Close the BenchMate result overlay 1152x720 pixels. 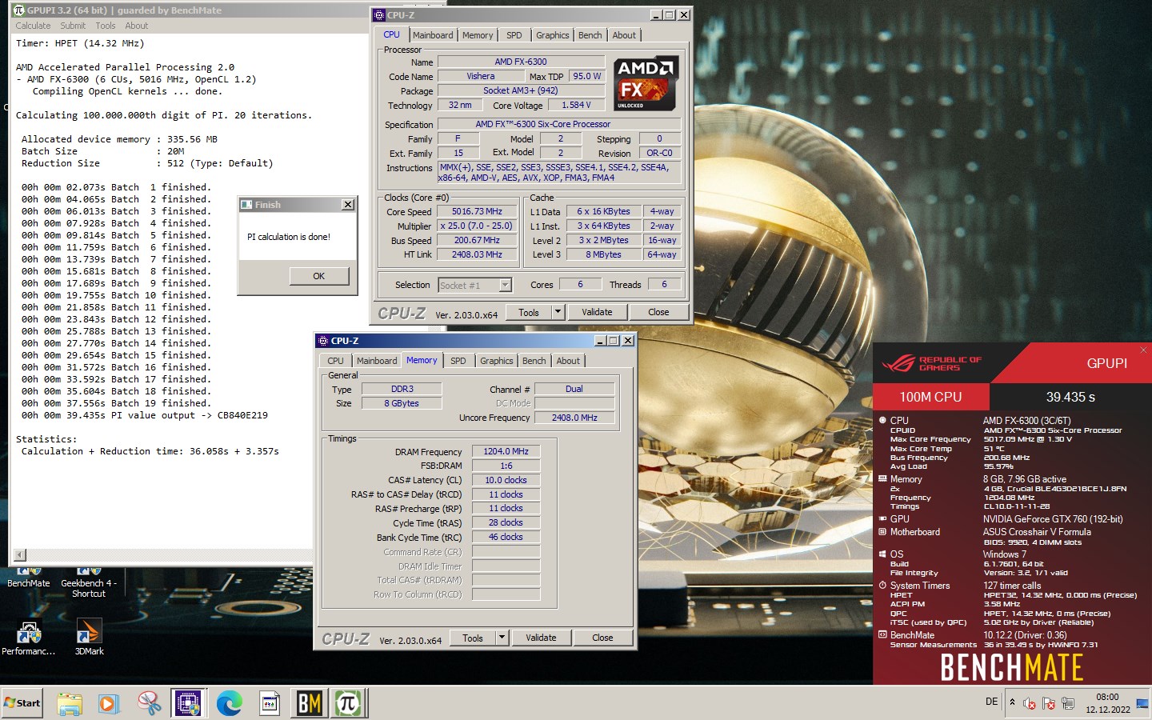pos(1143,350)
